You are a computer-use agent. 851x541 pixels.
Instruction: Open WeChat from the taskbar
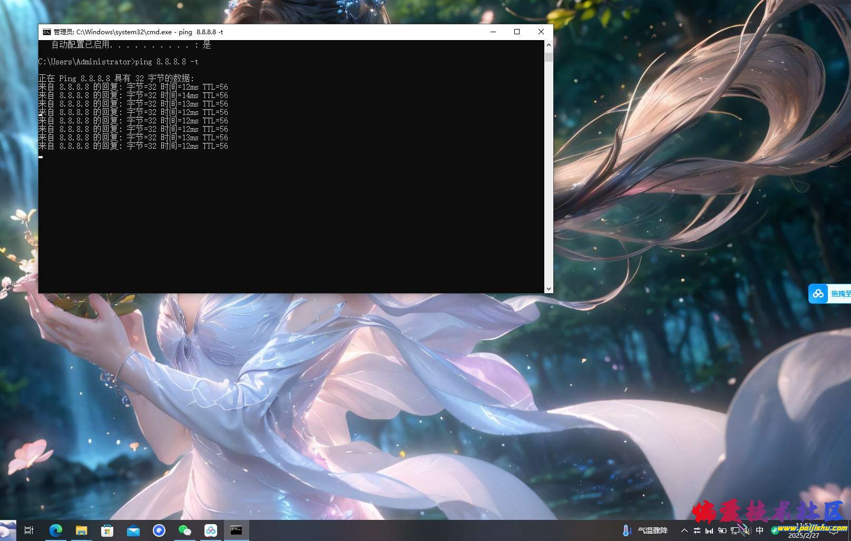point(184,530)
